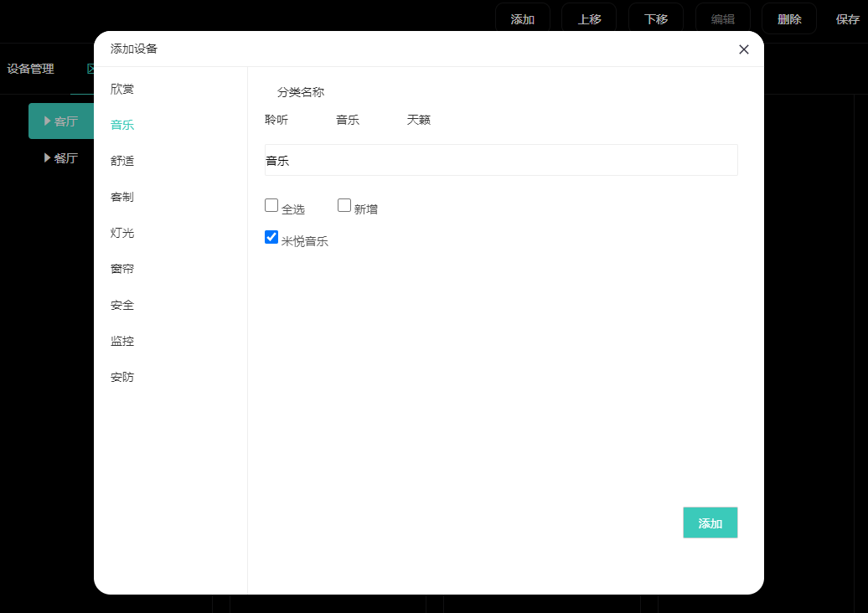Select 欣赏 category in dialog sidebar
Screen dimensions: 868x613
click(x=122, y=89)
